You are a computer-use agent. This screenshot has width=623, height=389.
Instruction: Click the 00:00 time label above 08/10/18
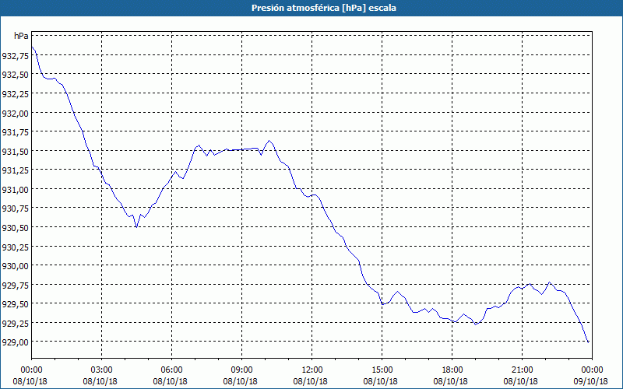[31, 370]
